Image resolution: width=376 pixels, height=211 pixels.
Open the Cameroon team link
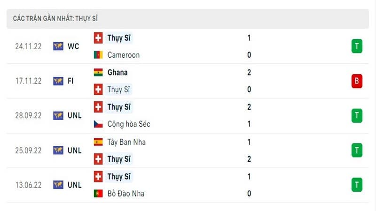(123, 55)
